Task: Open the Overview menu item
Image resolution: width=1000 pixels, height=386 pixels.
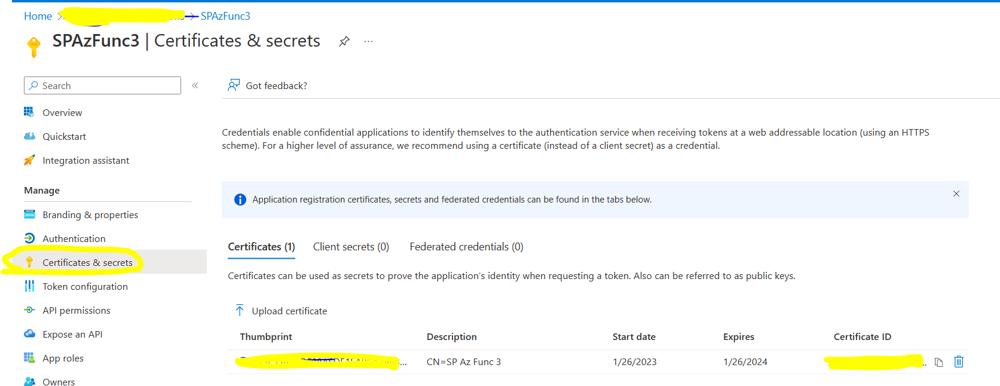Action: (x=62, y=112)
